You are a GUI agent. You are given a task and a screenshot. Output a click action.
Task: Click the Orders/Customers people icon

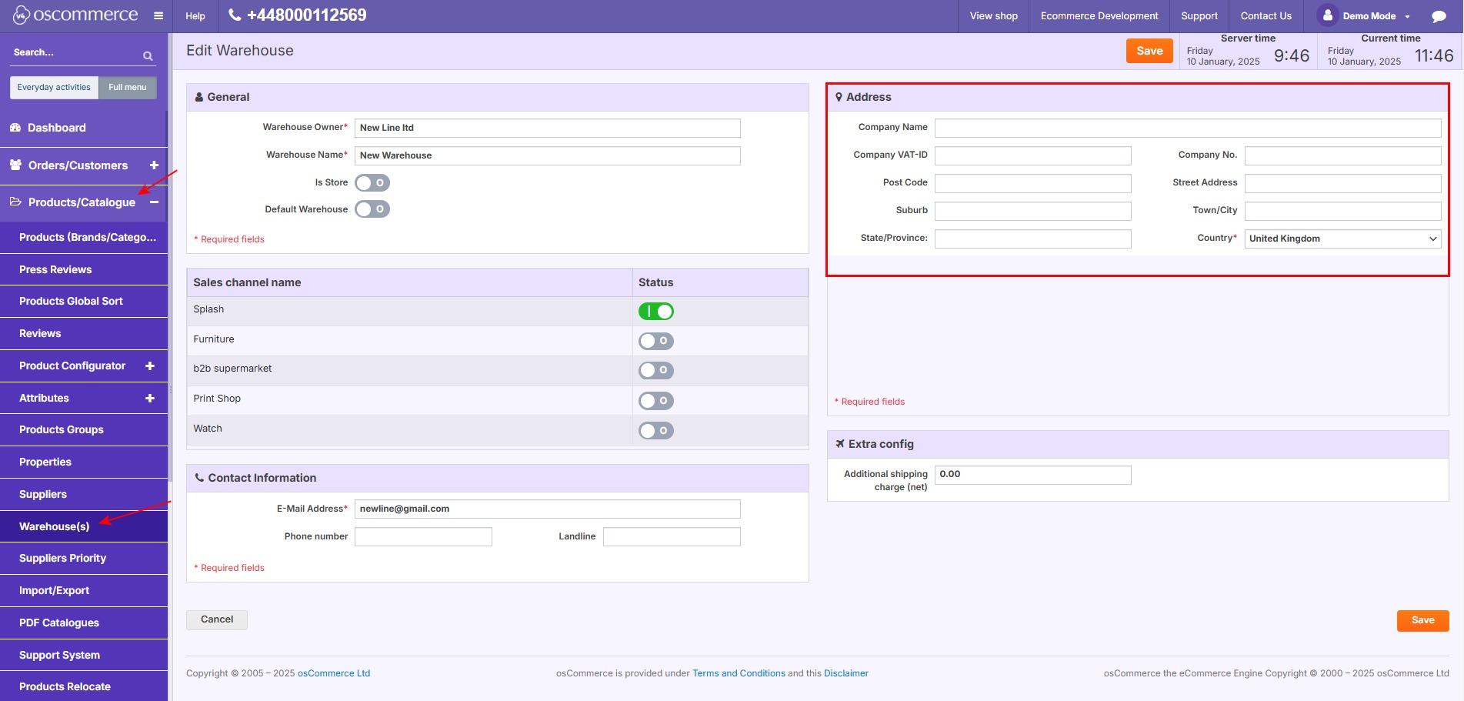click(15, 165)
